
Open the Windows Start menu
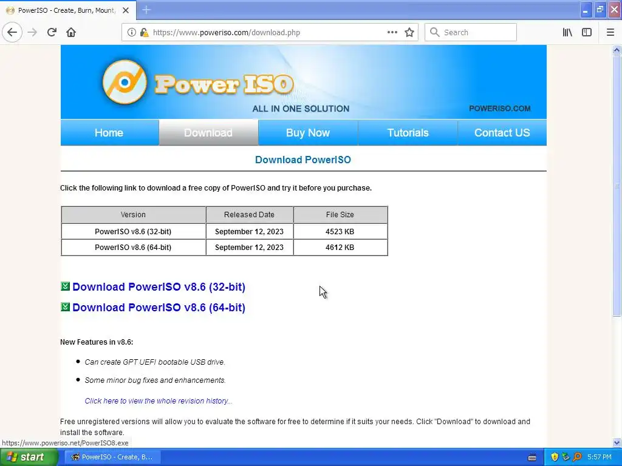(x=29, y=457)
